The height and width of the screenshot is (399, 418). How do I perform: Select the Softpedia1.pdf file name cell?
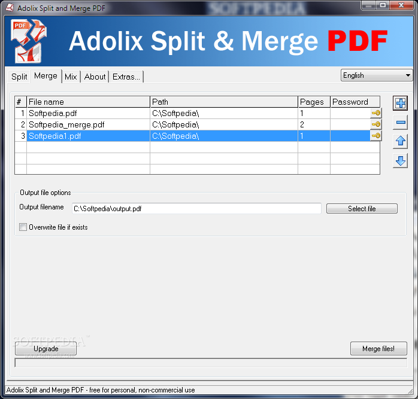tap(88, 136)
